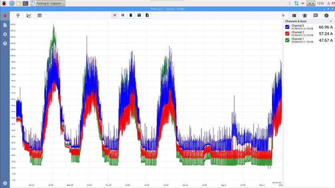Open the Raspberry Pi menu
This screenshot has width=335, height=188.
point(4,3)
